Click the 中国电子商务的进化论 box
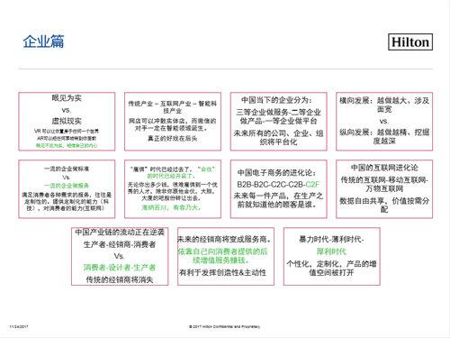The height and width of the screenshot is (338, 450). click(278, 189)
